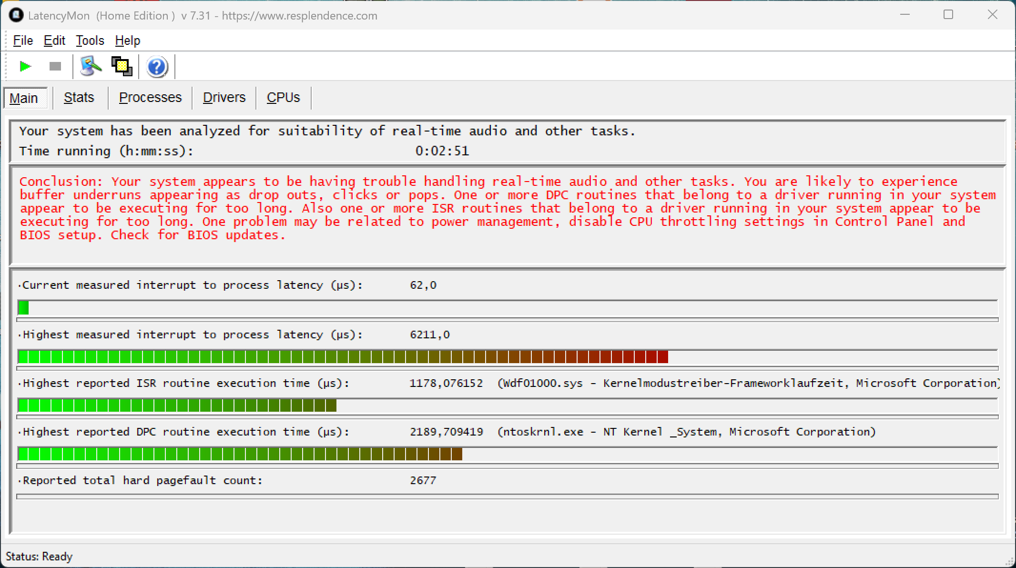Click the red Conclusion text area
1016x568 pixels.
click(x=507, y=208)
